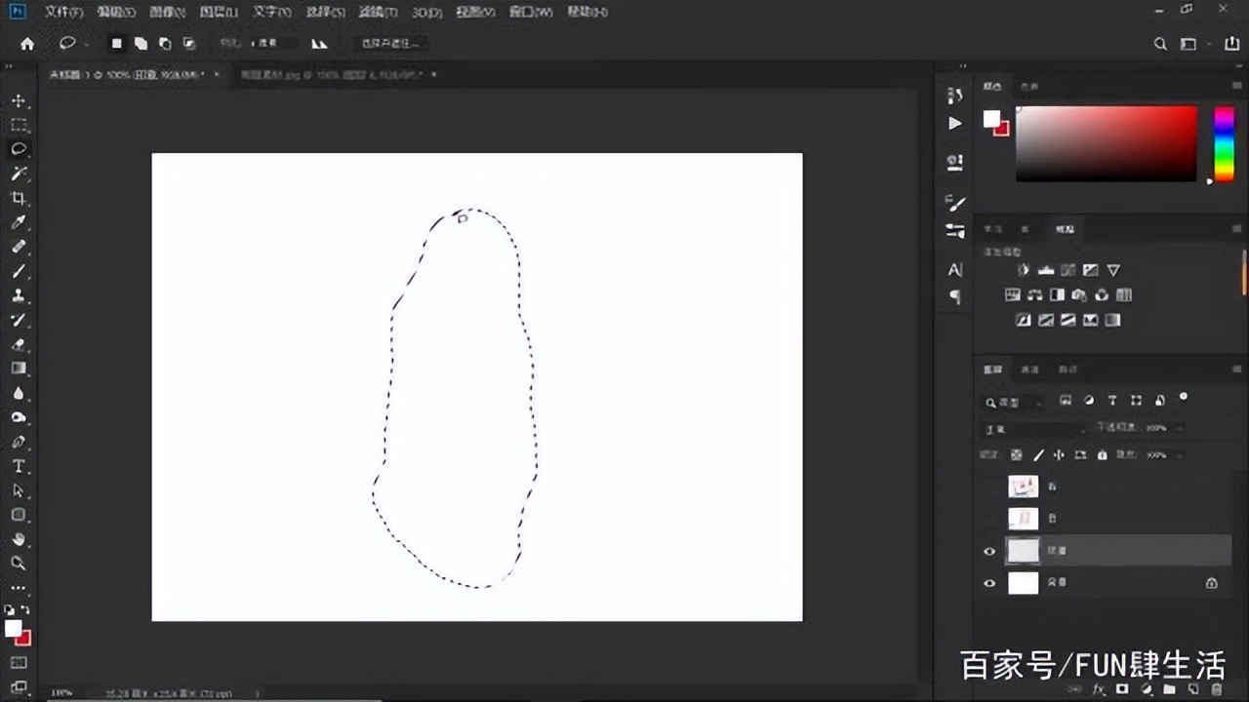
Task: Select the Crop tool
Action: [x=18, y=198]
